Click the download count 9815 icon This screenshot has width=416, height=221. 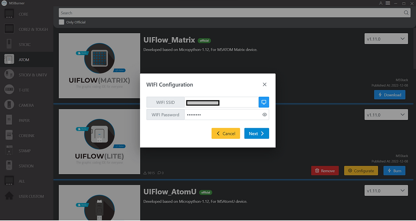pyautogui.click(x=145, y=173)
